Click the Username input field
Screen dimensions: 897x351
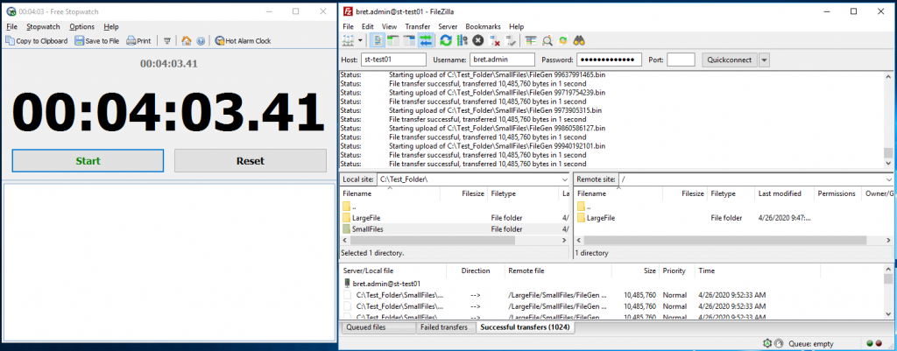[x=502, y=60]
